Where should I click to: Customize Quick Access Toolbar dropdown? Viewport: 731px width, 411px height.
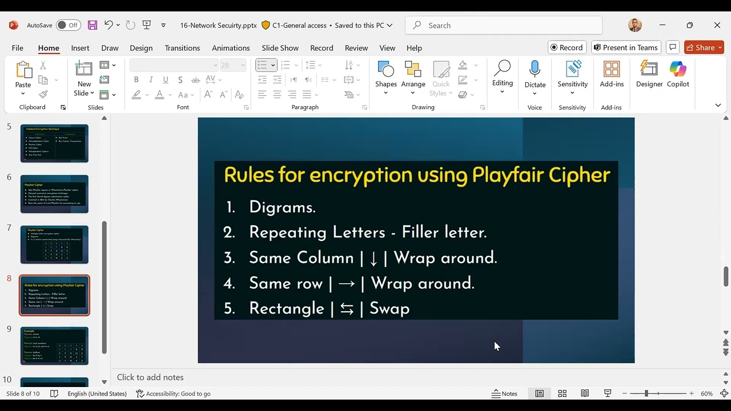coord(163,25)
